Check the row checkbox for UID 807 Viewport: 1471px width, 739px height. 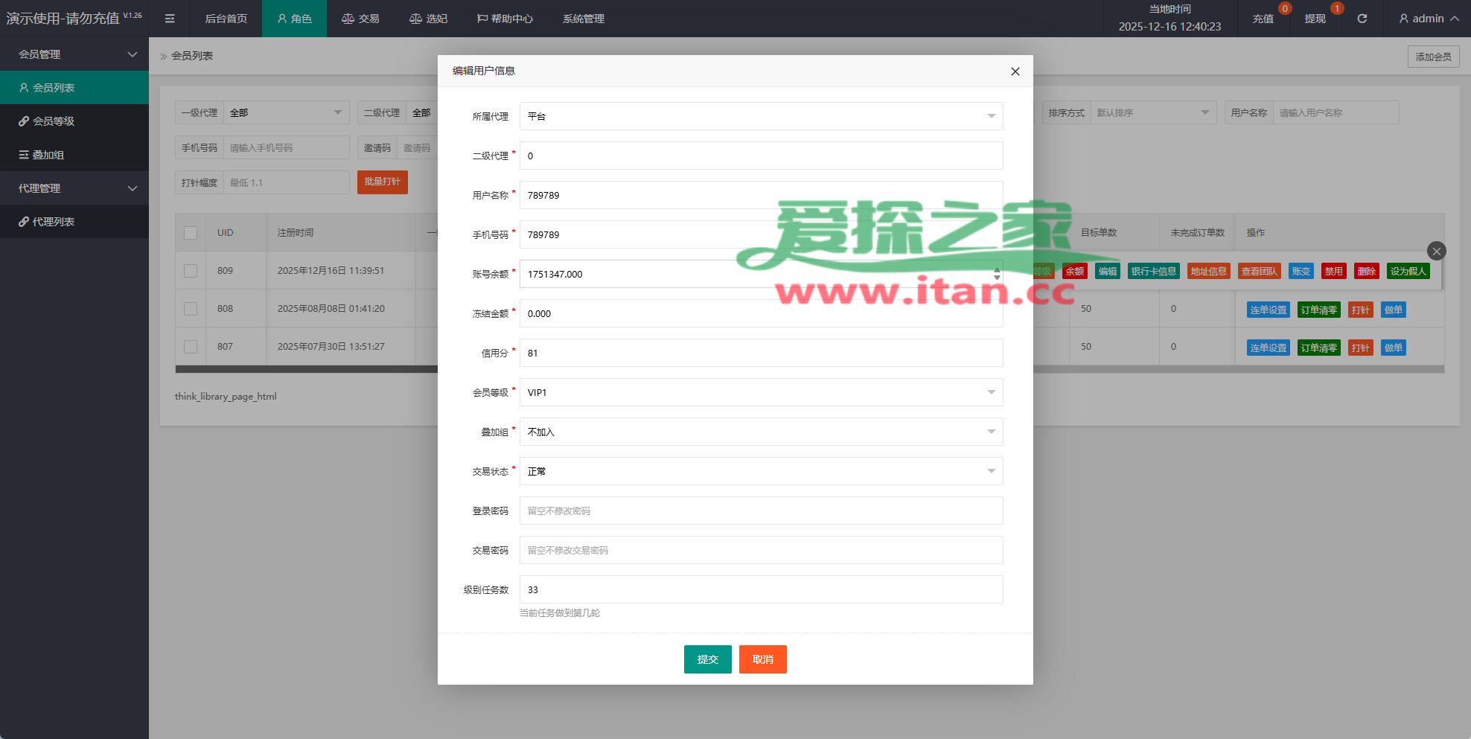pyautogui.click(x=191, y=347)
